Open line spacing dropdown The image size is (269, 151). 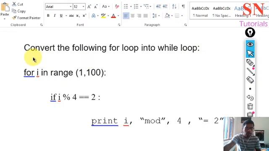[156, 16]
